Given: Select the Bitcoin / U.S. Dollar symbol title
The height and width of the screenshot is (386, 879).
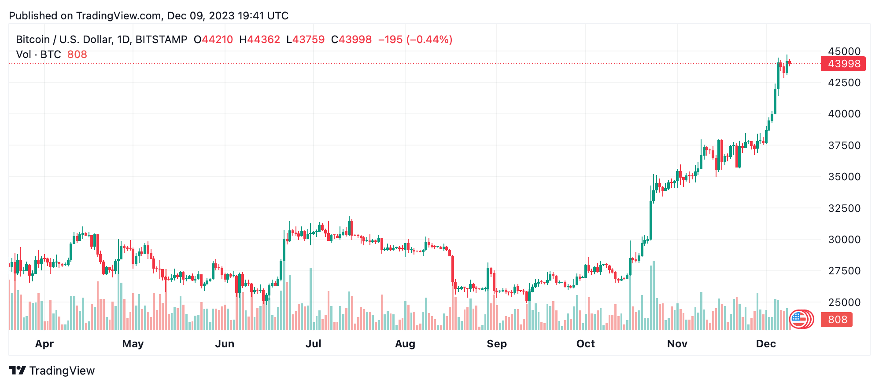Looking at the screenshot, I should pyautogui.click(x=101, y=40).
